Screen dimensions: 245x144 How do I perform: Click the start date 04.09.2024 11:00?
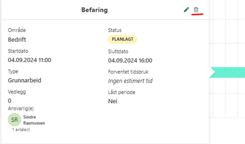pos(30,60)
